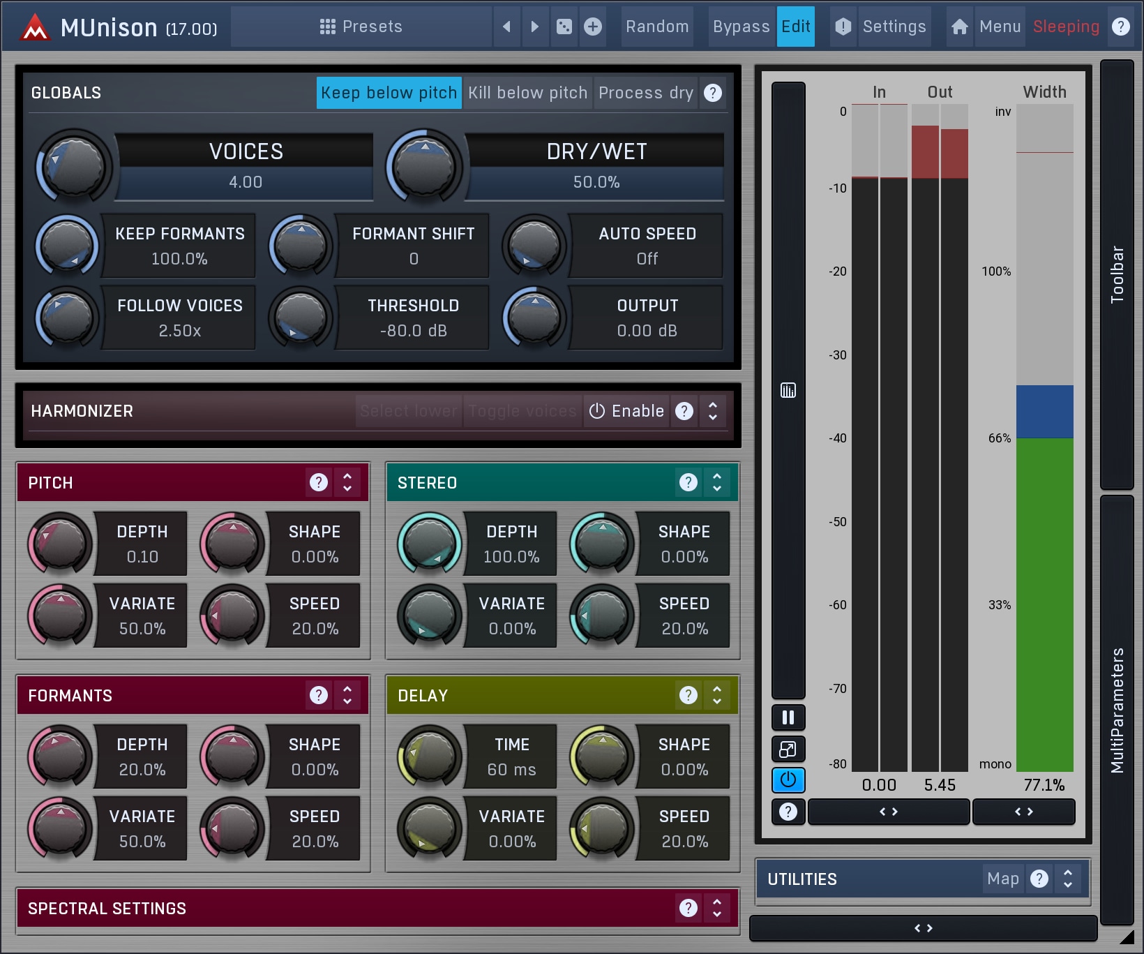1144x954 pixels.
Task: Expand the Spectral Settings panel
Action: point(717,908)
